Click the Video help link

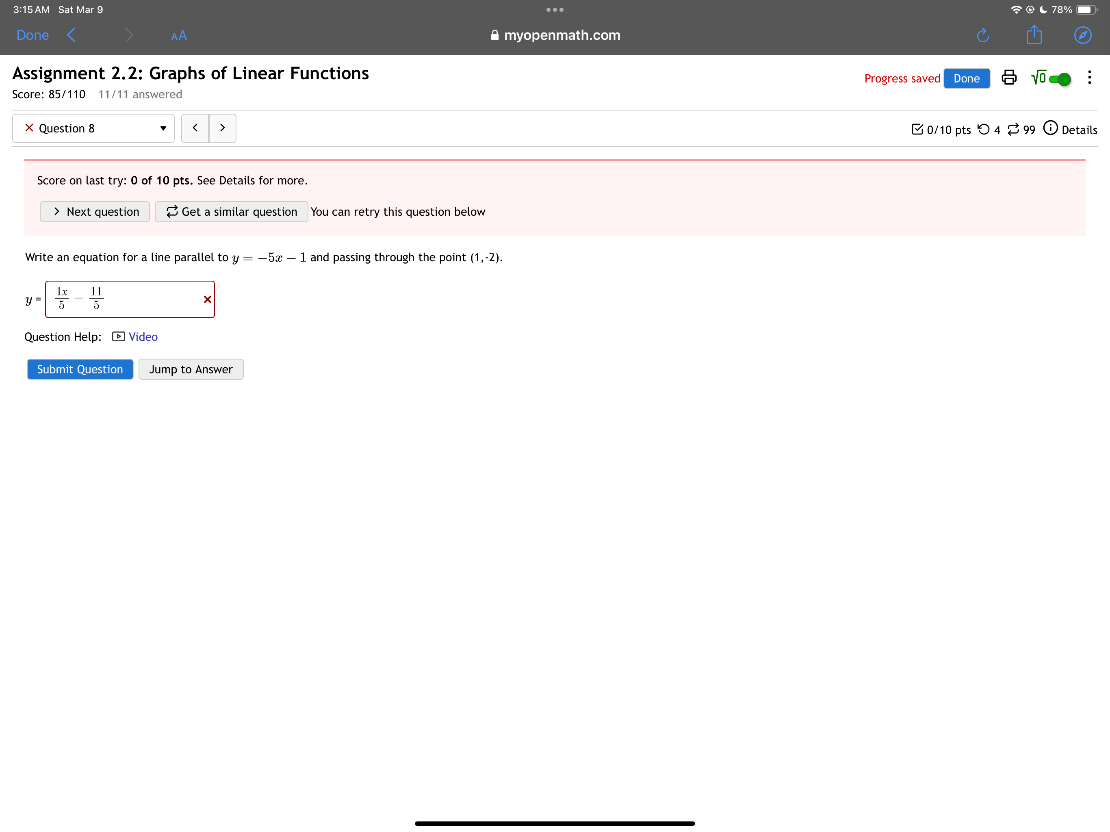[x=143, y=337]
